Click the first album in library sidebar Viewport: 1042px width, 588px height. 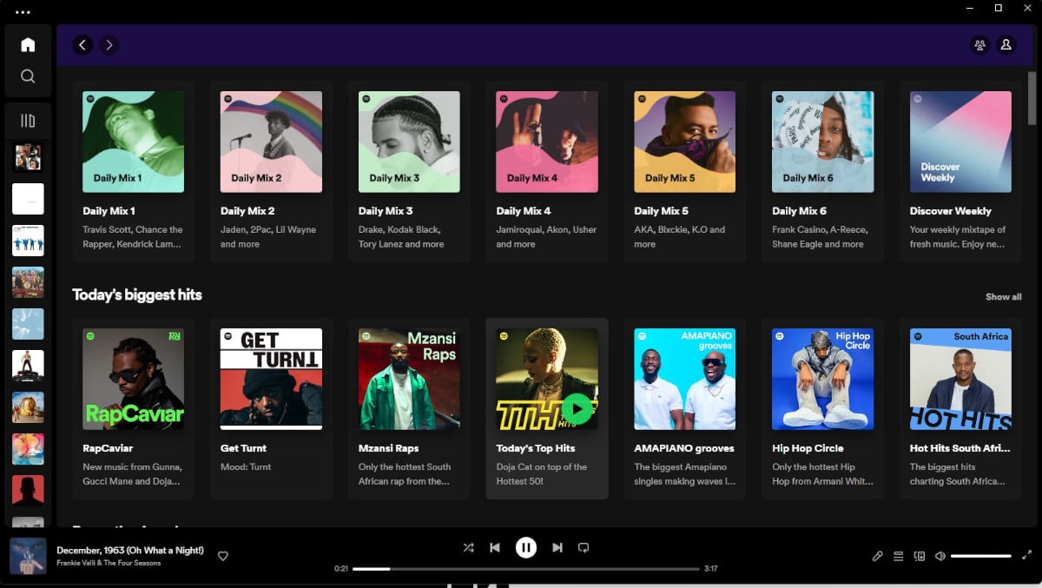point(28,157)
